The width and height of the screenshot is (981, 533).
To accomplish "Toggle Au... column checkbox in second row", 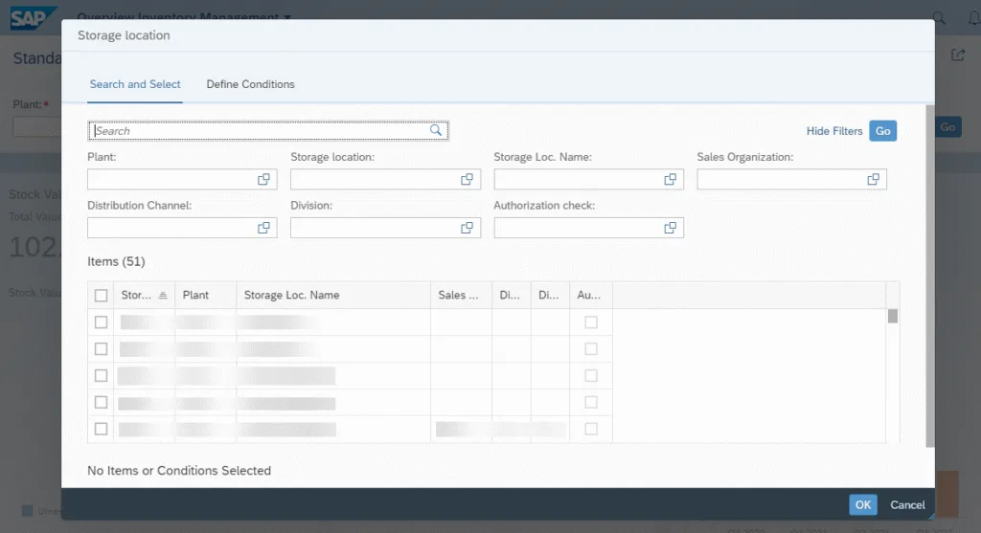I will [x=590, y=348].
